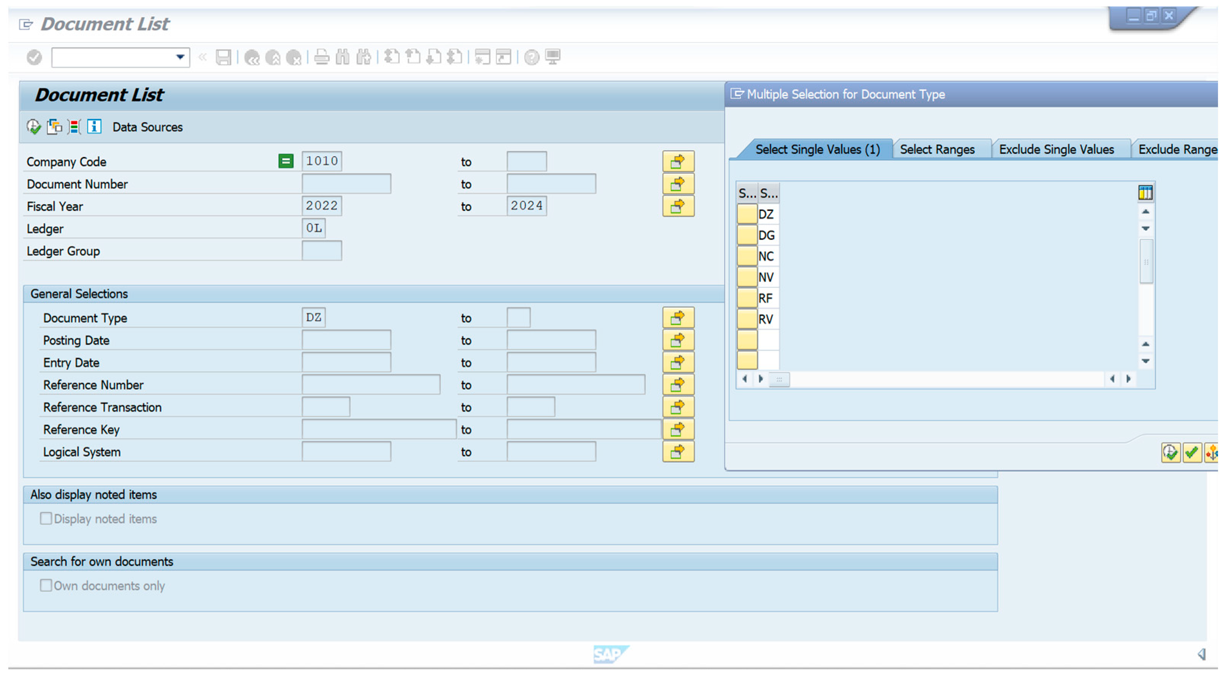Enable the Display noted items checkbox

pos(46,519)
